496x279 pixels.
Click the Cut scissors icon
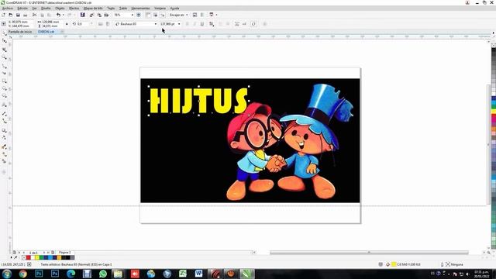[x=34, y=15]
